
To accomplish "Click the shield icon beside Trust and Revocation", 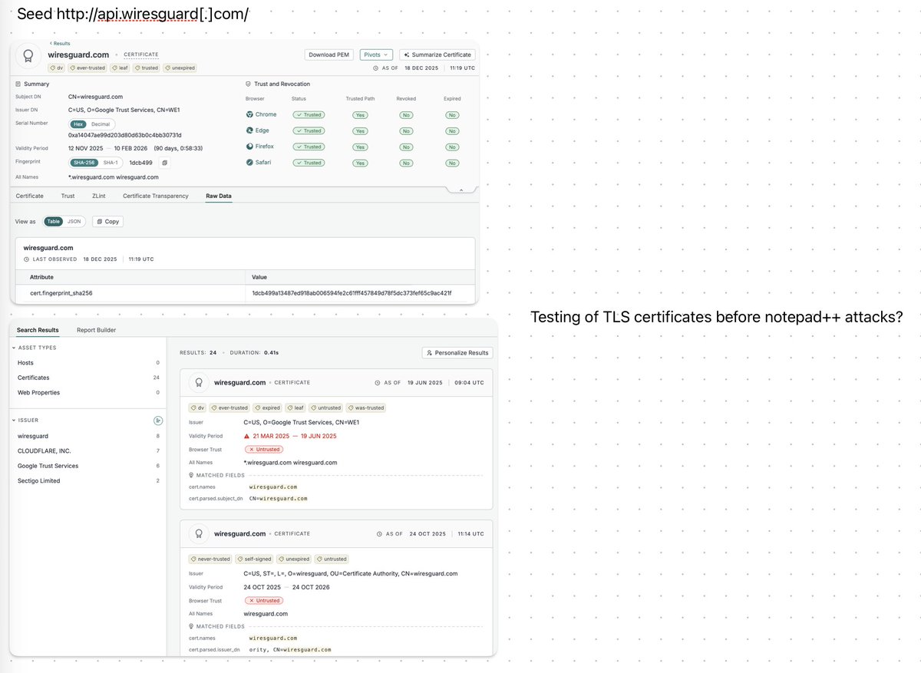I will [247, 84].
